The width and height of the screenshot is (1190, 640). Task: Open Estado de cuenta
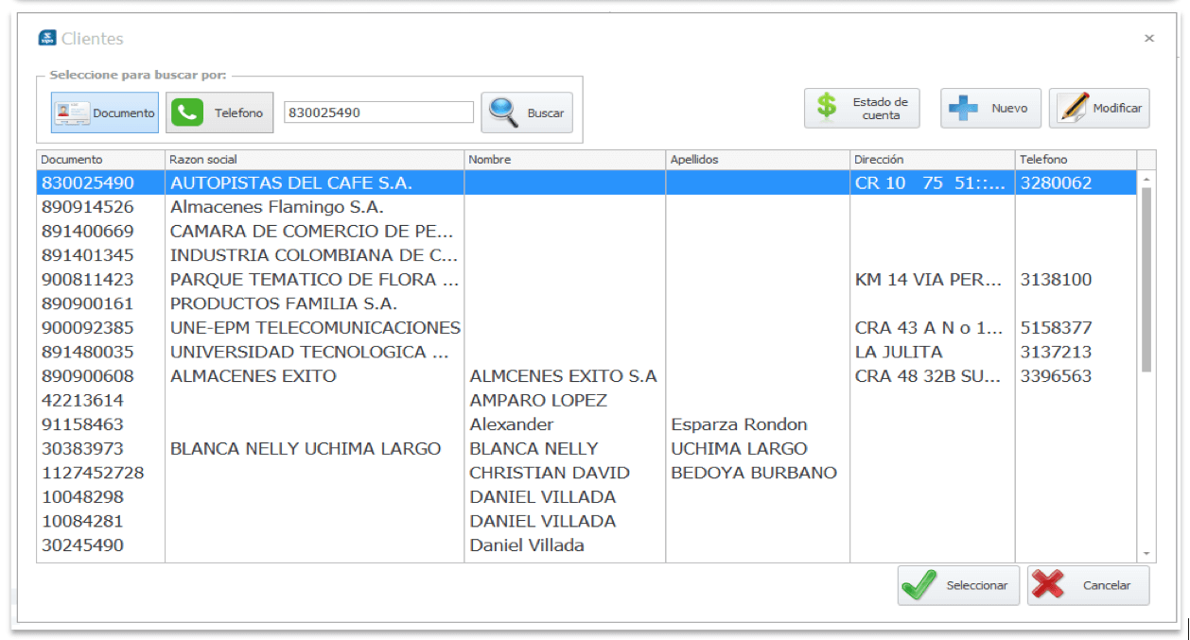coord(862,108)
